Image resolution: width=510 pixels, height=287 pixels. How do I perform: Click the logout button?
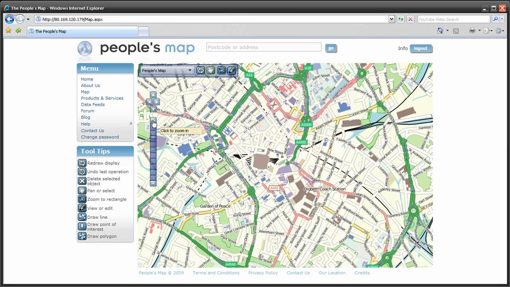click(420, 48)
